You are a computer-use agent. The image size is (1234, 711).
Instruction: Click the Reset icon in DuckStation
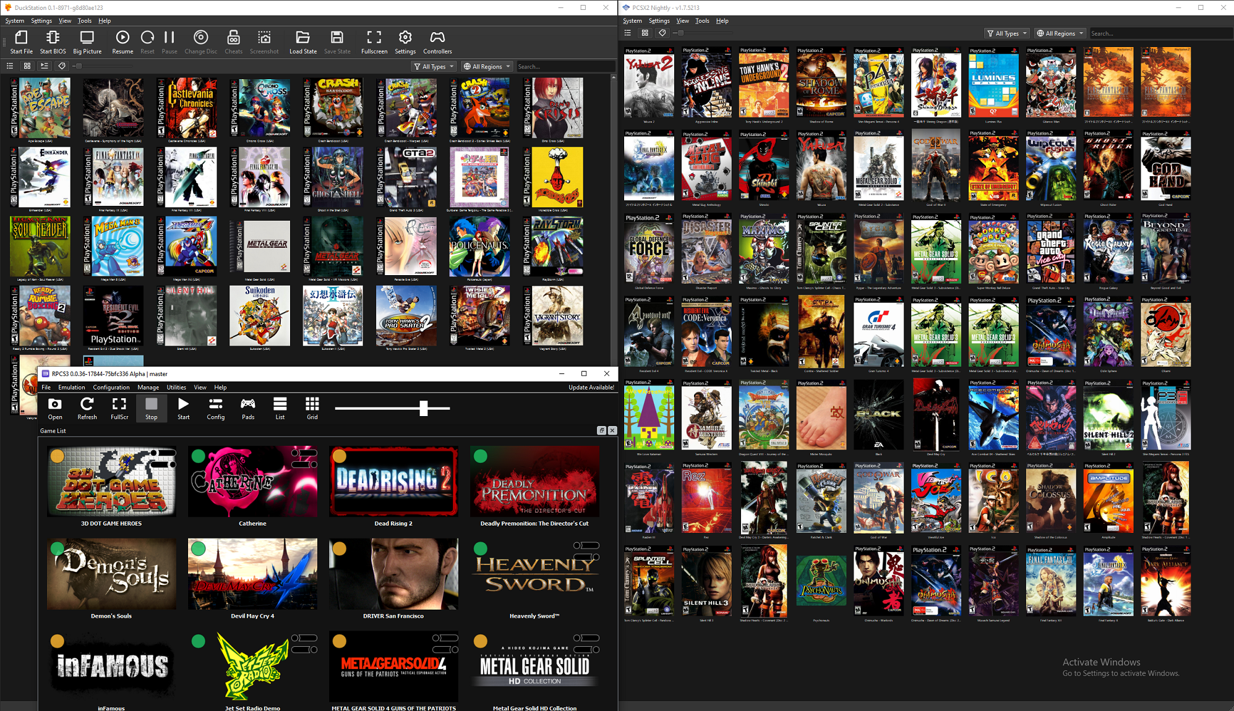point(147,43)
